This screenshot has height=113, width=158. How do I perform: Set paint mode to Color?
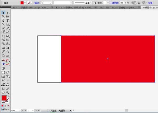coord(2,106)
